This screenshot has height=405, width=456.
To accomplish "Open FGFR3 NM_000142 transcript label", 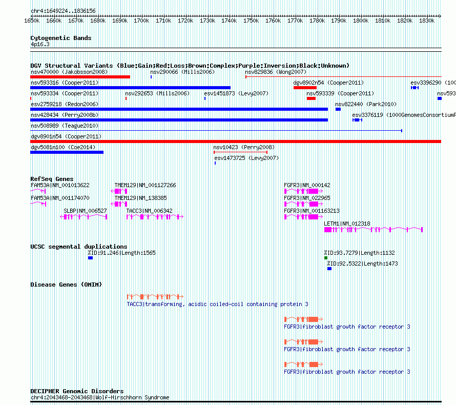I will pos(307,186).
